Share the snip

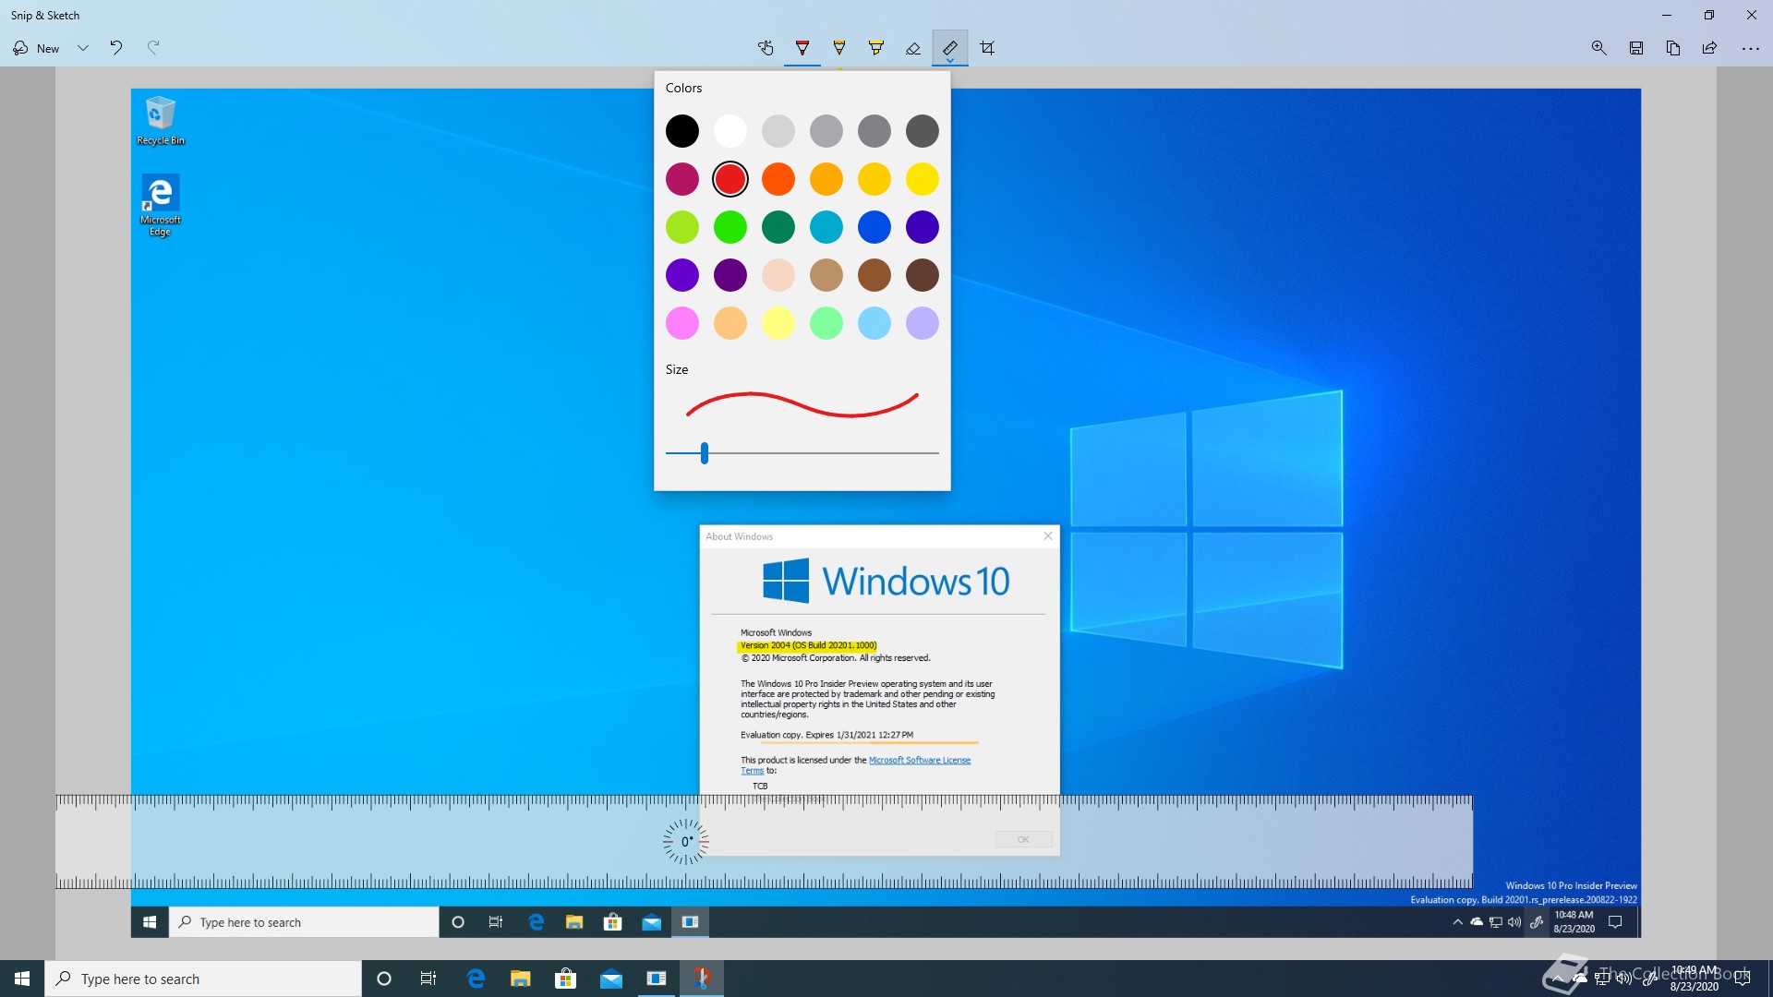point(1710,48)
